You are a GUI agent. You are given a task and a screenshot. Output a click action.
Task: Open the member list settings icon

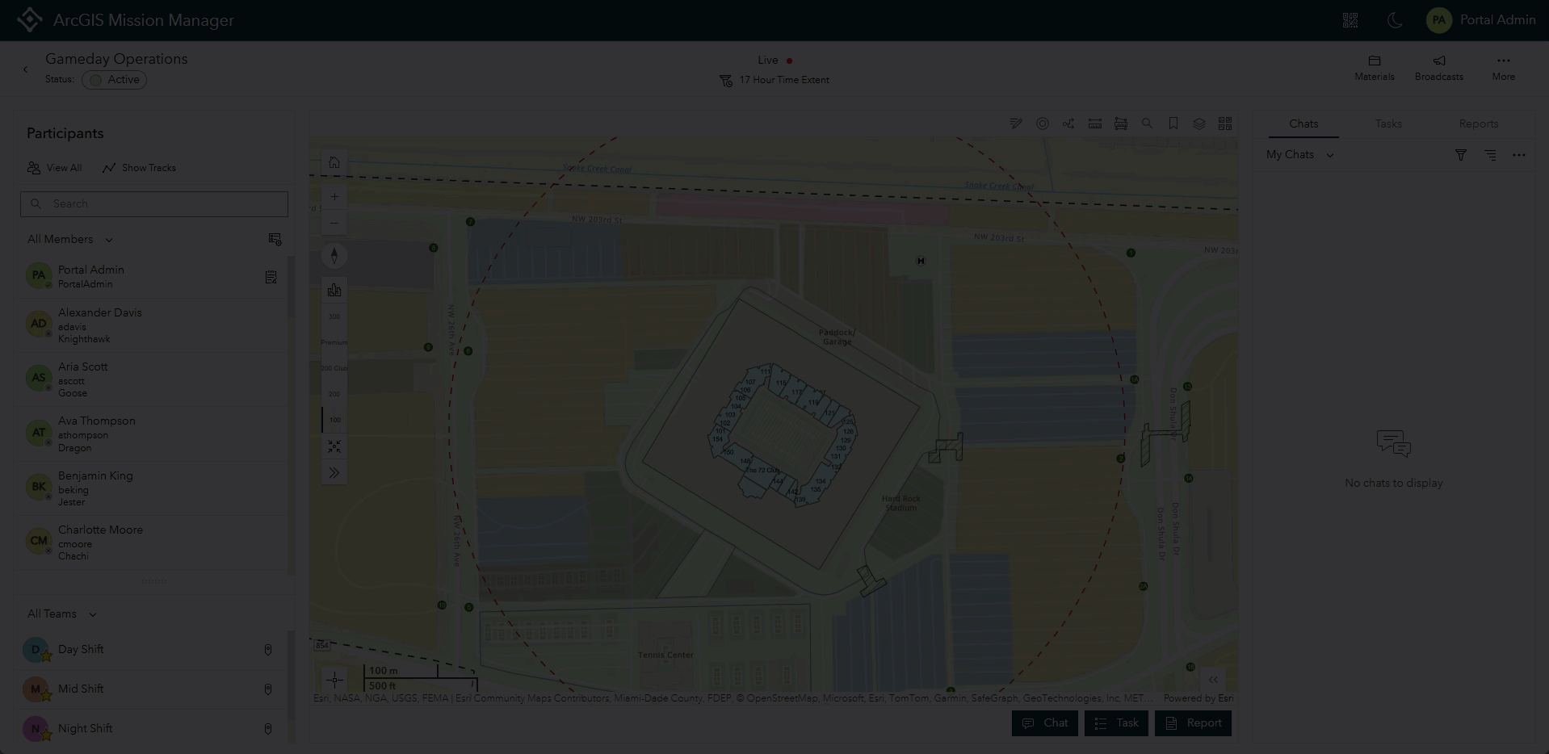pos(275,239)
